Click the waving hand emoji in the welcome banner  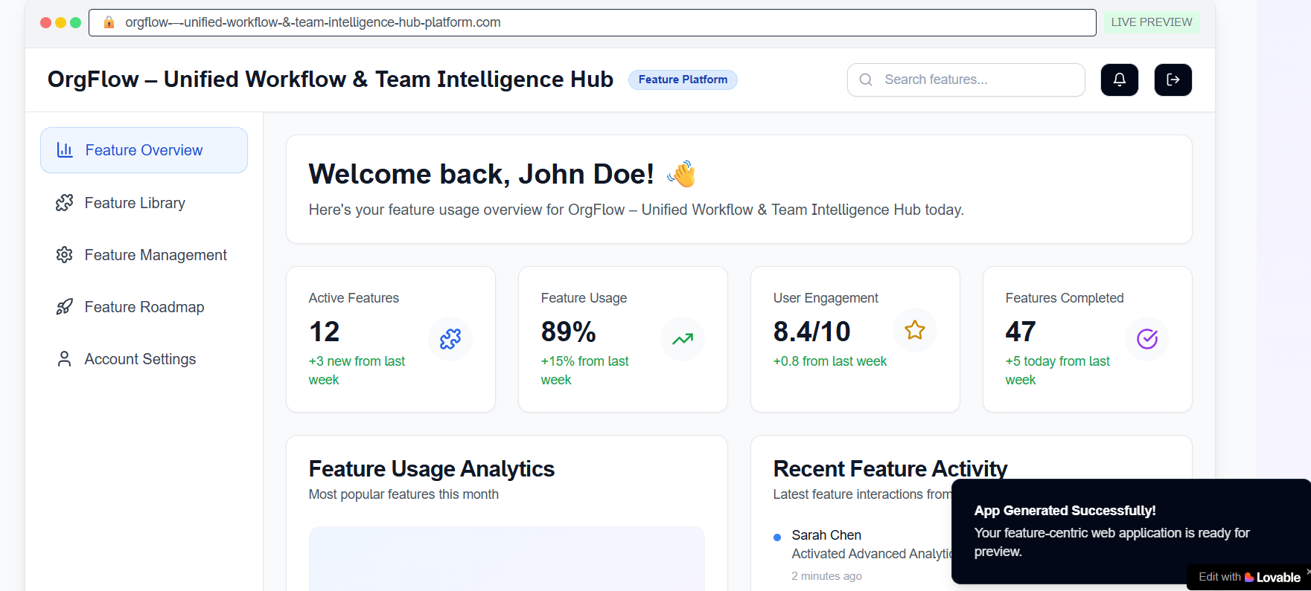click(x=681, y=174)
